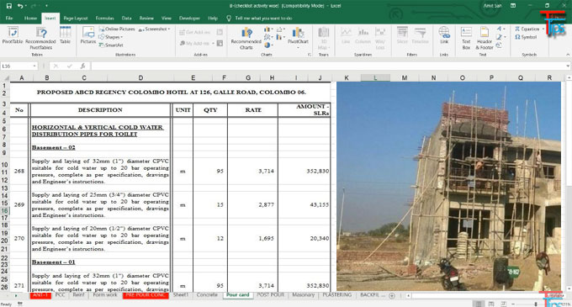Open the PLASTERING sheet tab
Image resolution: width=572 pixels, height=307 pixels.
coord(337,295)
